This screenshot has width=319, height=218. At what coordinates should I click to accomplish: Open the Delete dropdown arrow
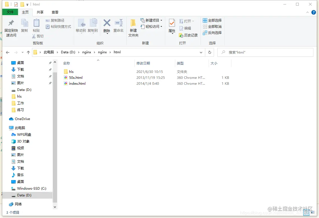tap(107, 33)
